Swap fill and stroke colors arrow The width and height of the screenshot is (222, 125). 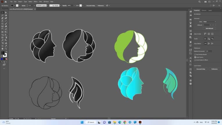(x=6, y=52)
